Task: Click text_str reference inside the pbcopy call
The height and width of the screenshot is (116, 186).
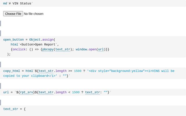Action: [63, 49]
